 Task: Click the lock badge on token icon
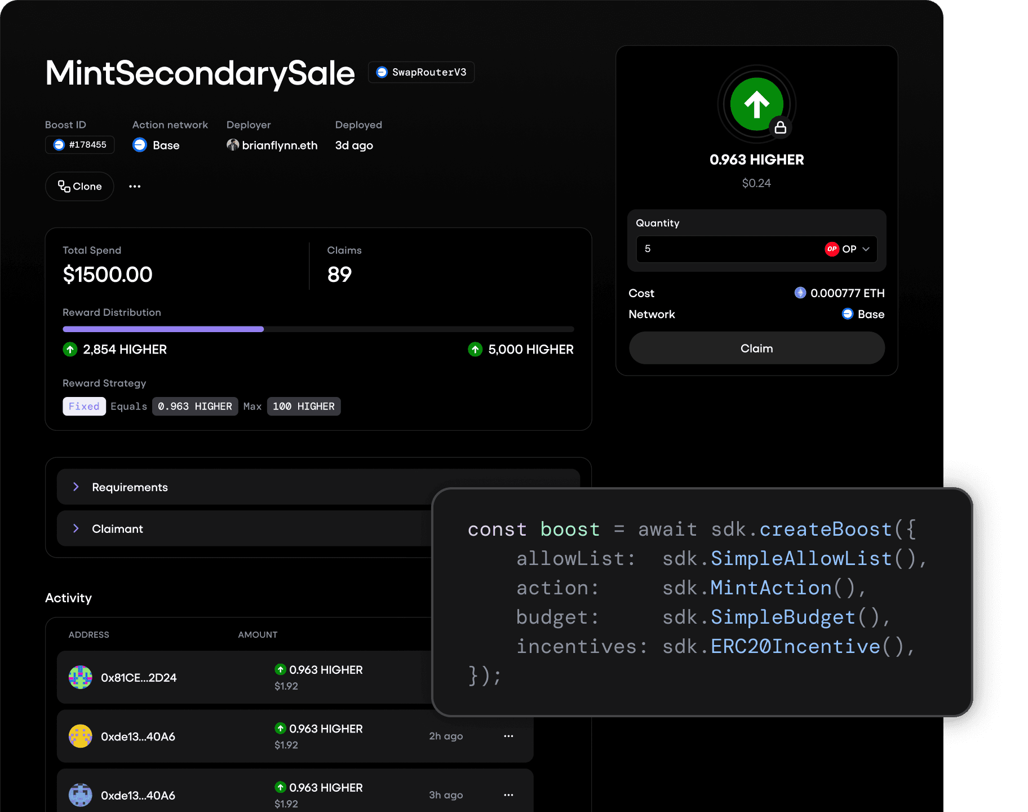pos(781,127)
